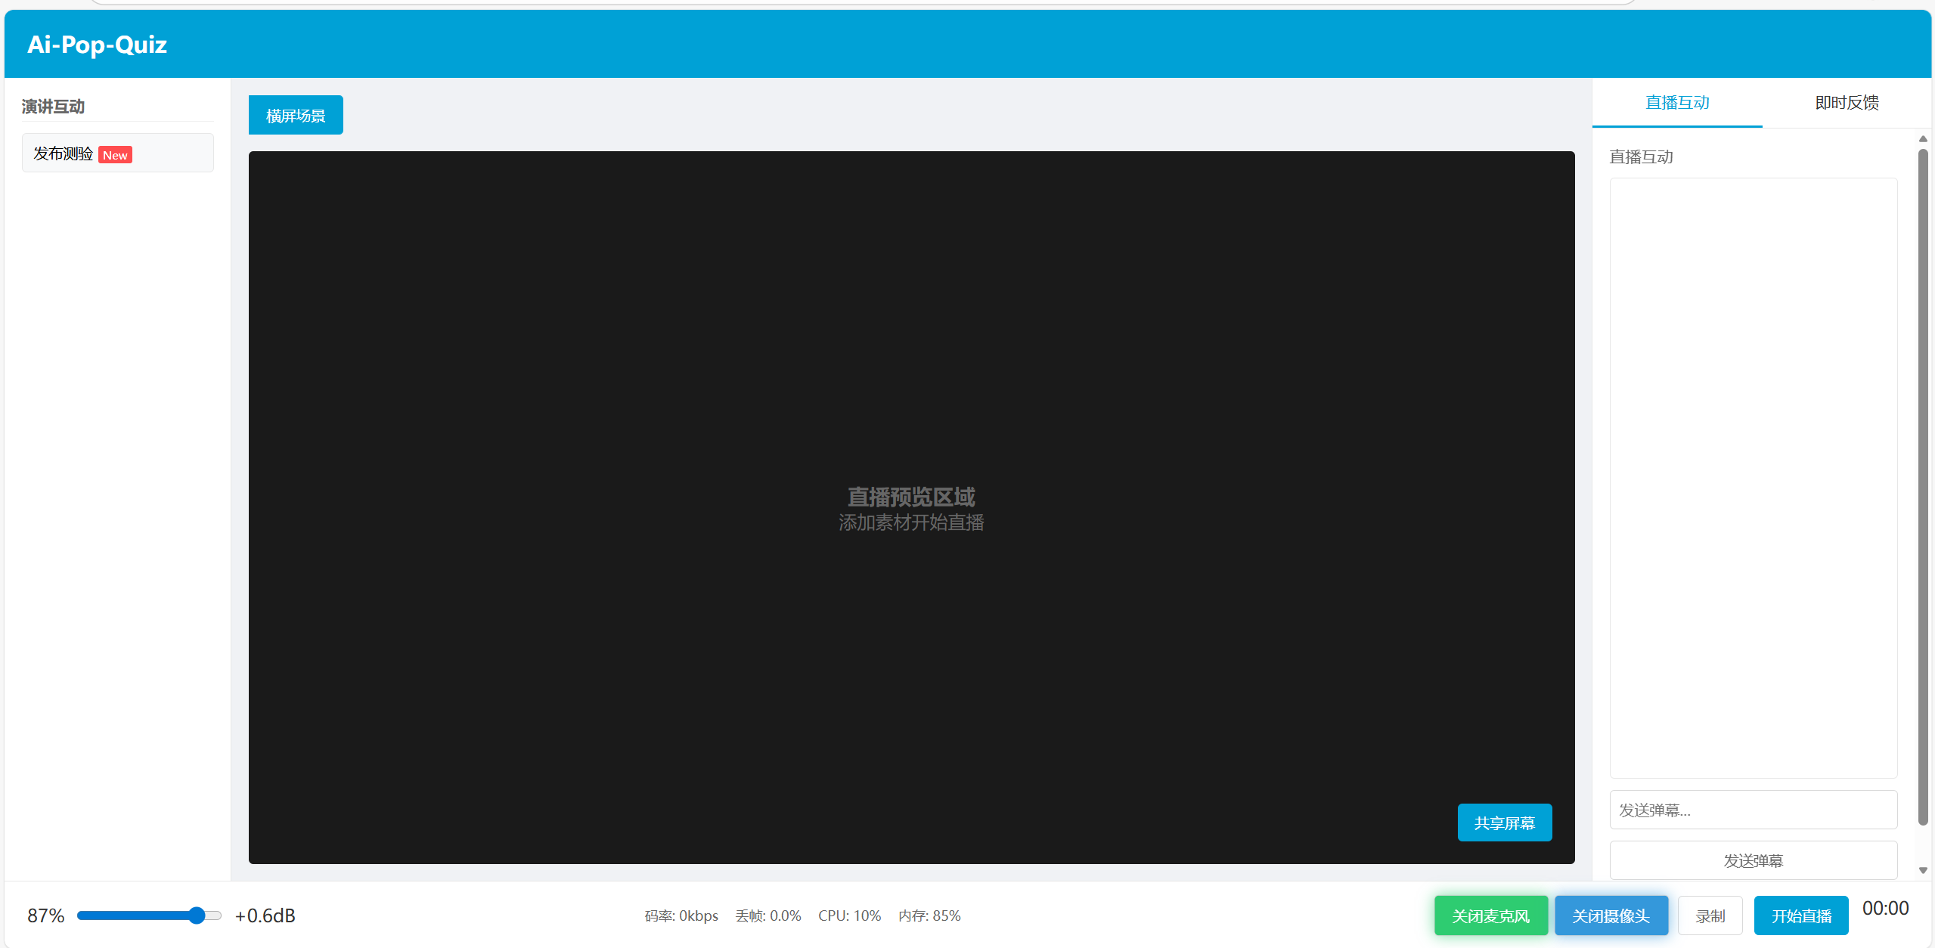Image resolution: width=1935 pixels, height=948 pixels.
Task: Focus the 发送弹幕... input field
Action: (x=1752, y=810)
